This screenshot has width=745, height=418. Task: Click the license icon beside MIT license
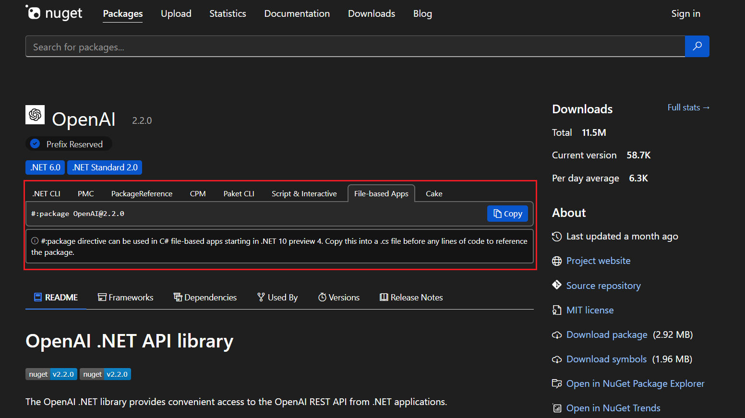pos(557,310)
